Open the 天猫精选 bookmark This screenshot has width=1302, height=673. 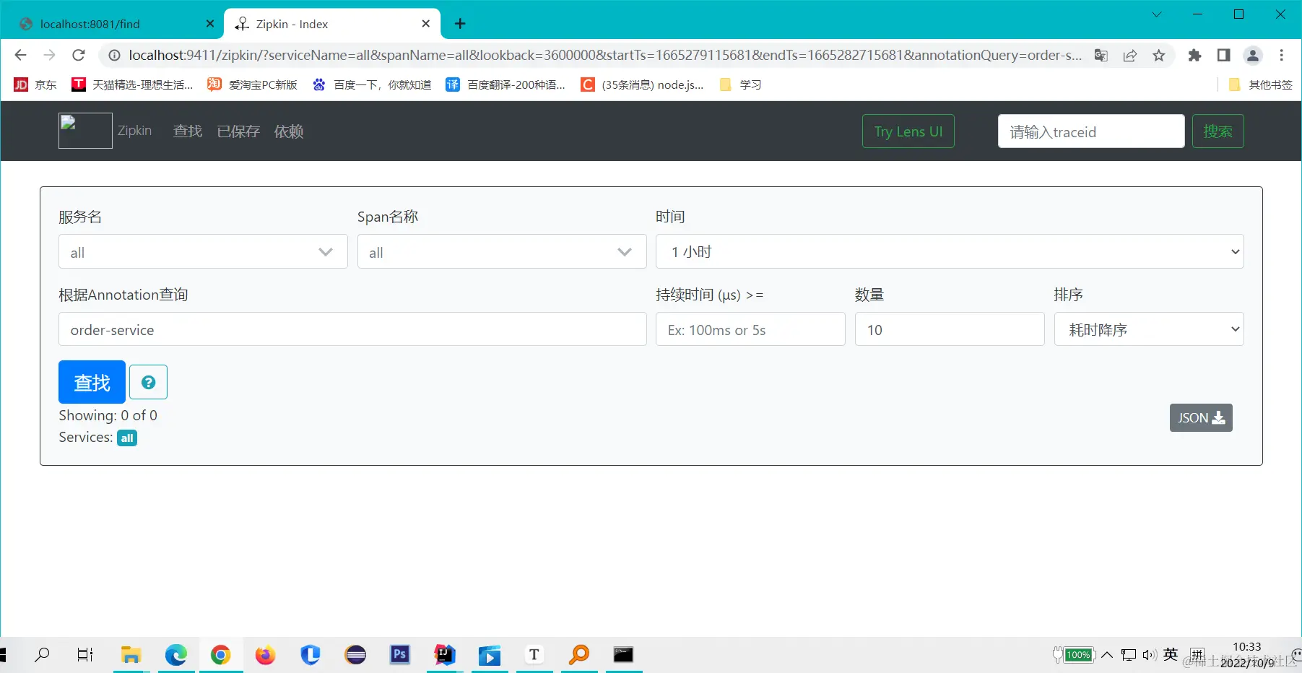click(x=132, y=84)
